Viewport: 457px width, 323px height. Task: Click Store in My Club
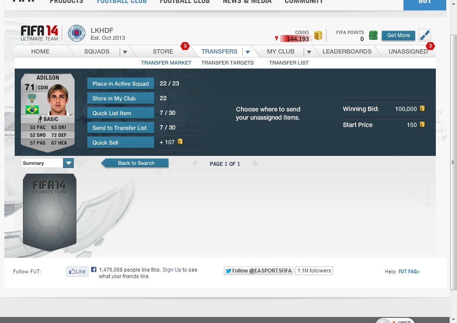click(121, 98)
